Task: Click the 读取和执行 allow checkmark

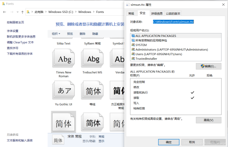Action: point(192,92)
